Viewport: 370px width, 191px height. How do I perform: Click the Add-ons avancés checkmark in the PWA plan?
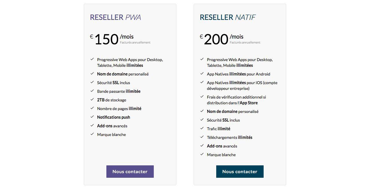(x=92, y=125)
